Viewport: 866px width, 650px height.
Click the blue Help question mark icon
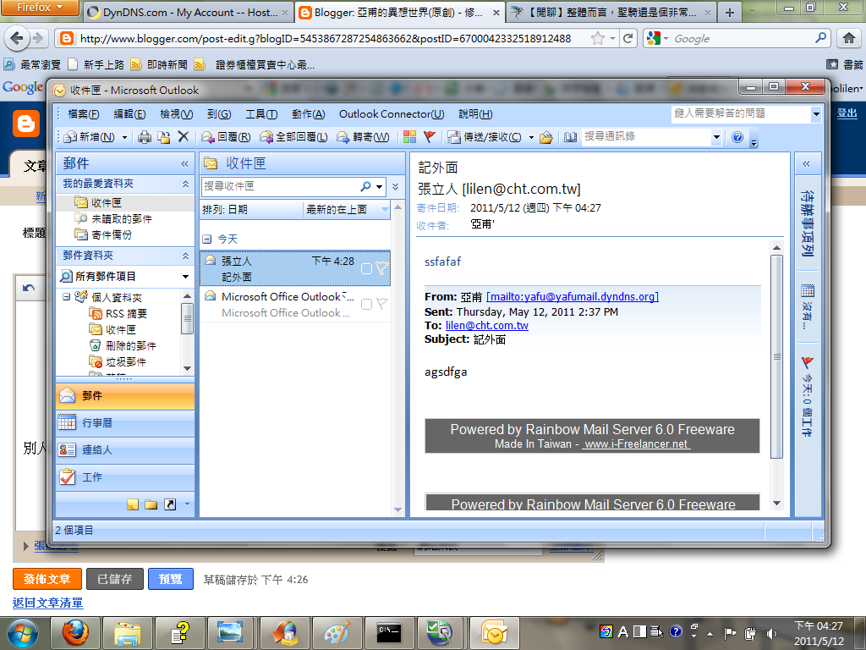[737, 137]
